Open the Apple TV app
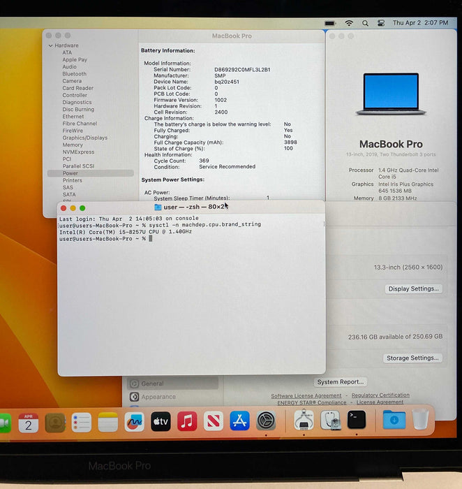This screenshot has width=462, height=489. (161, 421)
